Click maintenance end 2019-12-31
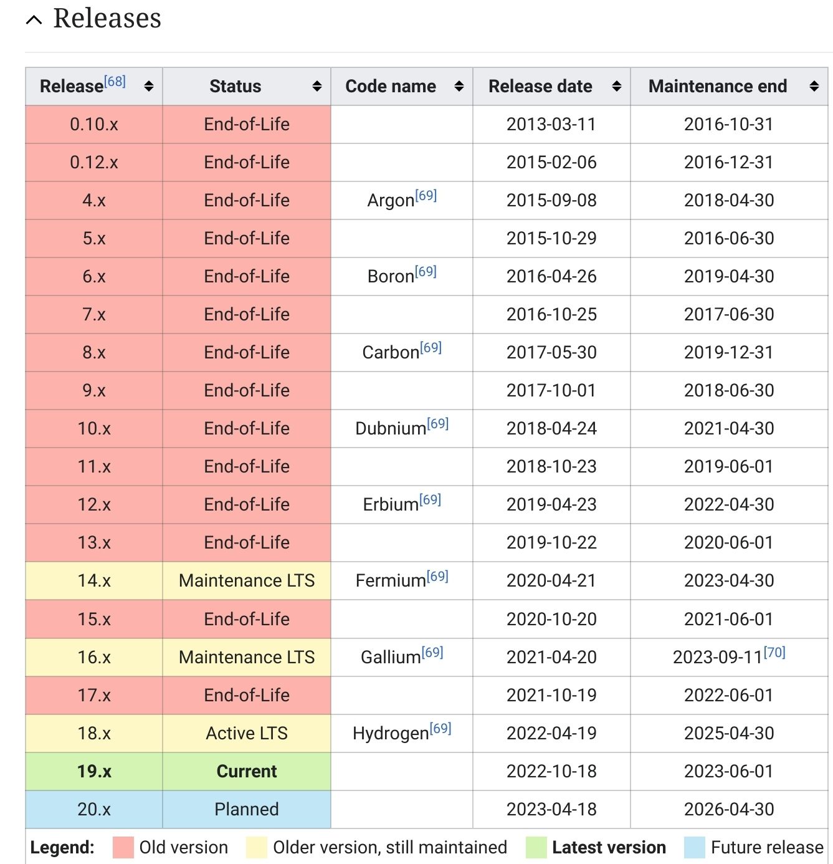833x864 pixels. (729, 353)
